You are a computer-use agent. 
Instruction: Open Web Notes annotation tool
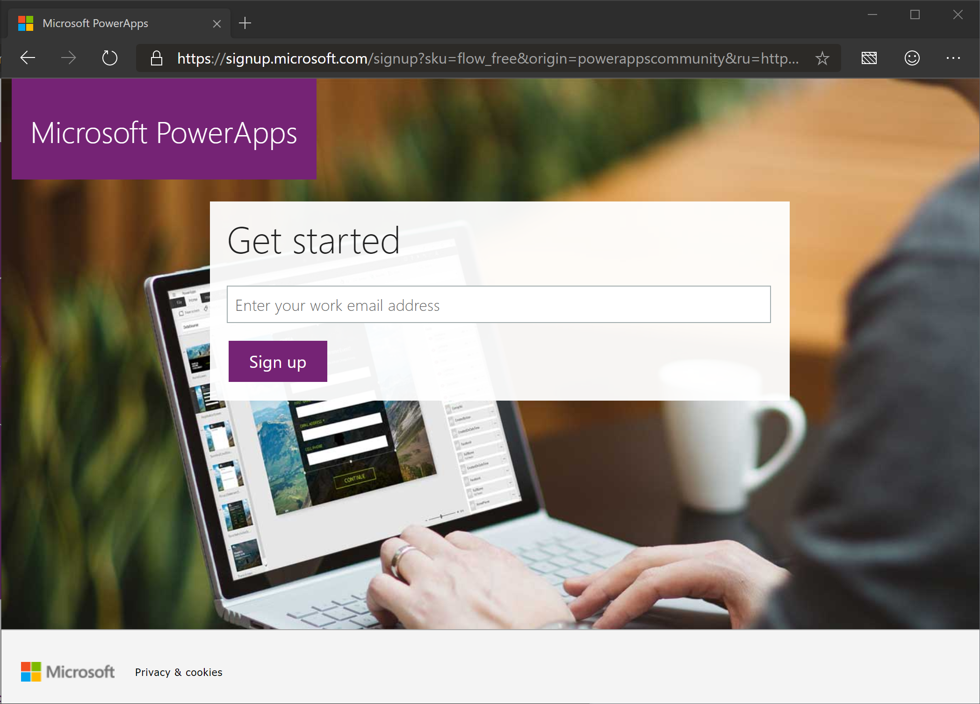[x=869, y=57]
